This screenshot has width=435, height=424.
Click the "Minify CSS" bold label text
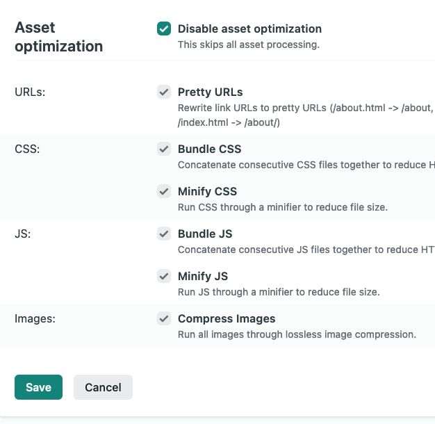coord(207,191)
